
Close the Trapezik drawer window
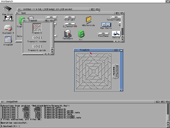pyautogui.click(x=24, y=21)
